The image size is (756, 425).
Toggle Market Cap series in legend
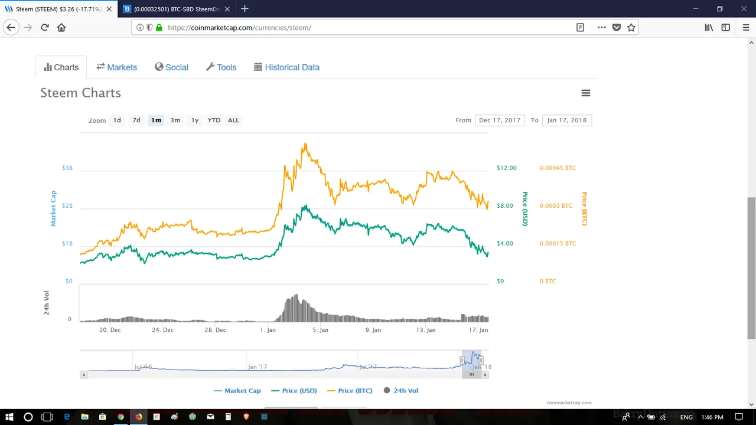click(x=237, y=391)
